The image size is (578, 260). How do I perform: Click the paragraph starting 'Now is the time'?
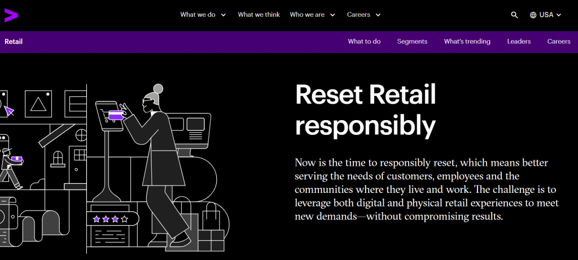pyautogui.click(x=427, y=190)
